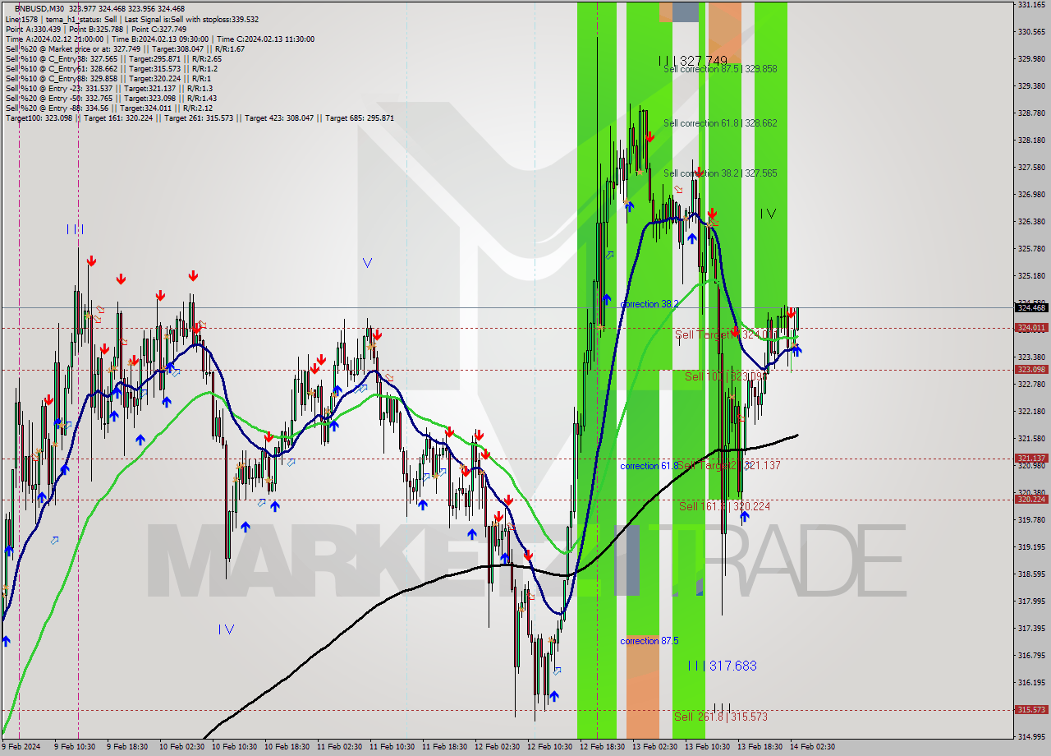Select the red 321.137 price tag
The width and height of the screenshot is (1051, 756).
tap(1031, 459)
